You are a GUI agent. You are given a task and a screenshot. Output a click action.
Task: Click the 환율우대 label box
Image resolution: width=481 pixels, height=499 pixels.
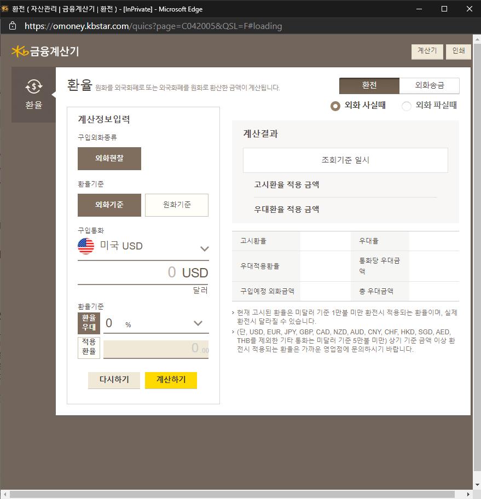[89, 323]
